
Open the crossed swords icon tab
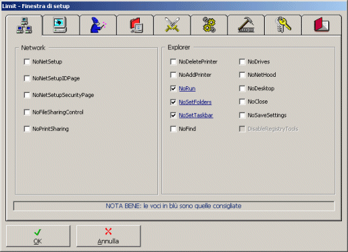click(172, 25)
